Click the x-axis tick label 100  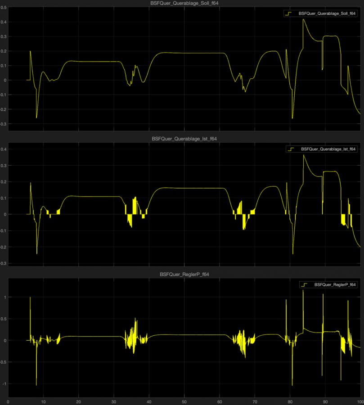click(x=359, y=401)
